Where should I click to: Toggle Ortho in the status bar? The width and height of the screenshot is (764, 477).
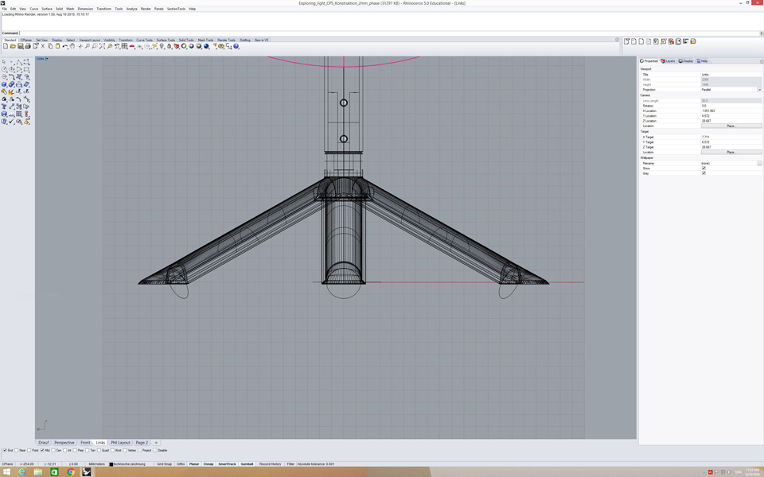click(x=181, y=463)
